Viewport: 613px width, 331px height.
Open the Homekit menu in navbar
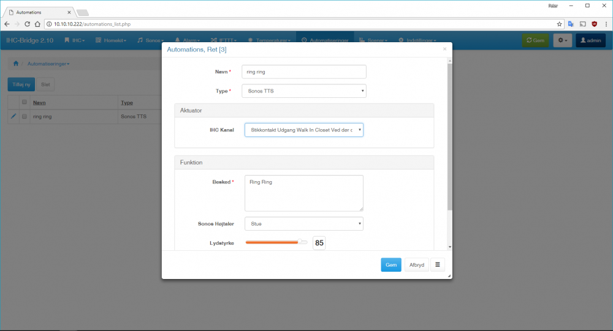111,40
